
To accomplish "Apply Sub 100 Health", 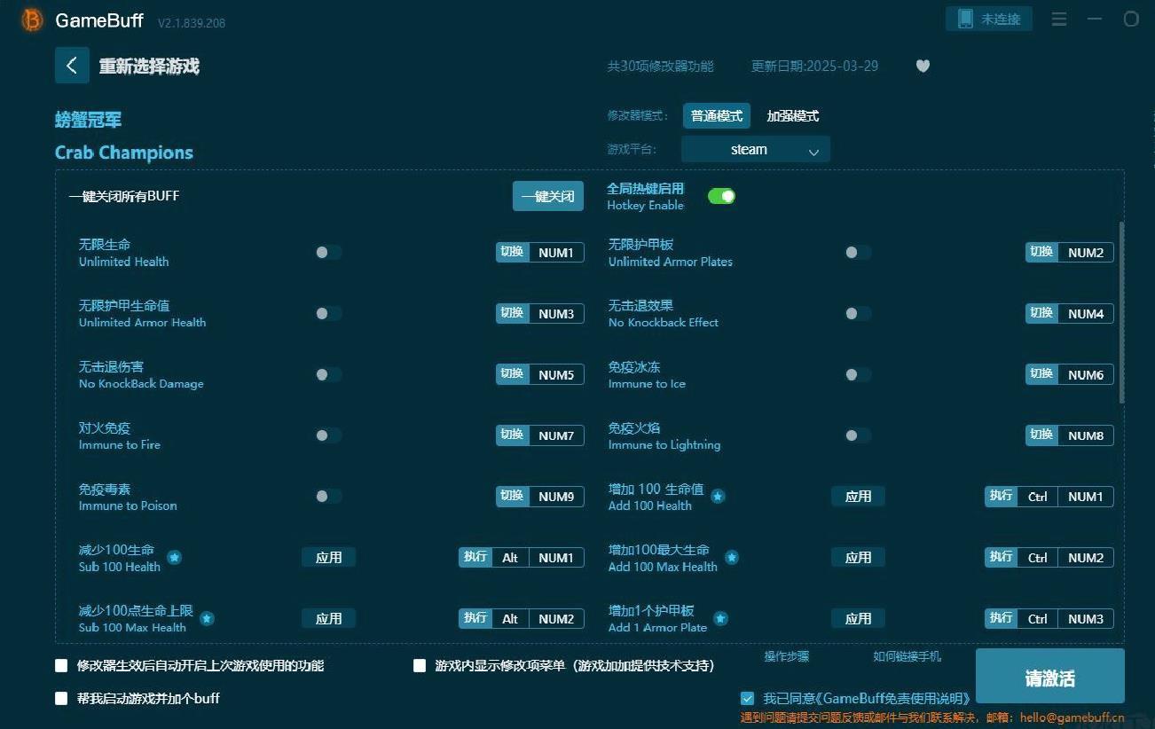I will [x=328, y=558].
